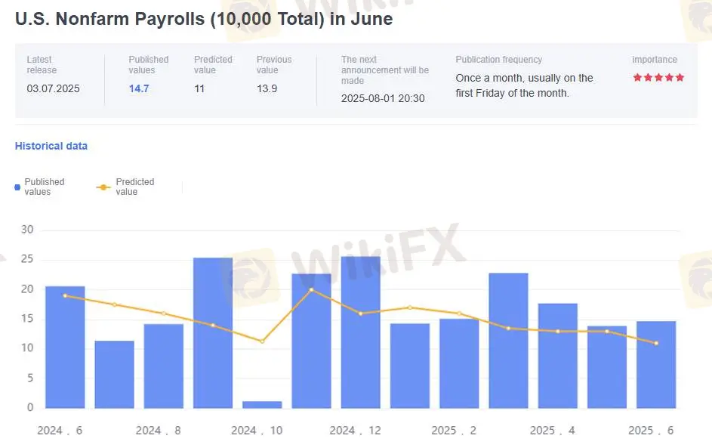
Task: Click the predicted line's highest peak point
Action: (x=311, y=289)
